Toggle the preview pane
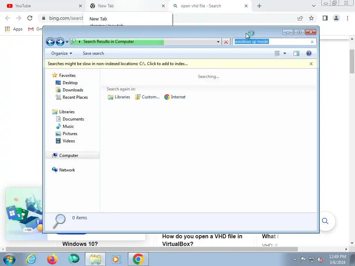This screenshot has width=355, height=266. pyautogui.click(x=296, y=53)
